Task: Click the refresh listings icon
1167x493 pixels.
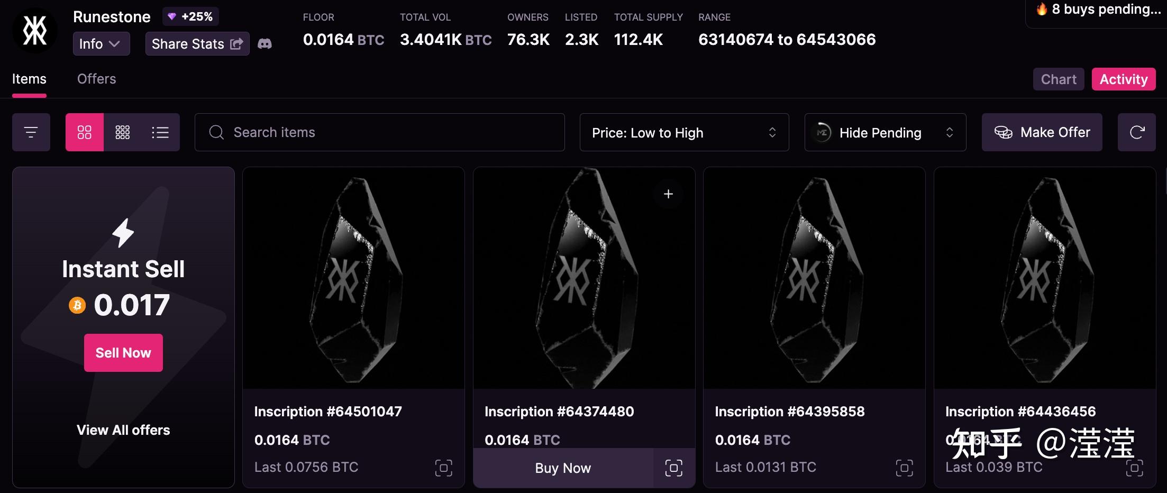Action: tap(1136, 132)
